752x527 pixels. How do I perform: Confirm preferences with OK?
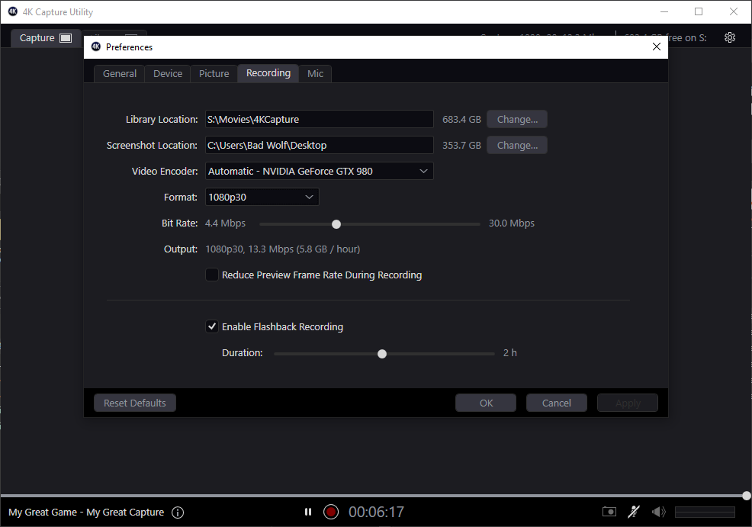click(x=486, y=403)
